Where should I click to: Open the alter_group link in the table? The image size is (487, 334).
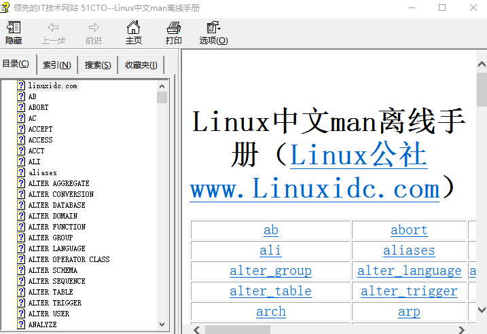coord(270,271)
